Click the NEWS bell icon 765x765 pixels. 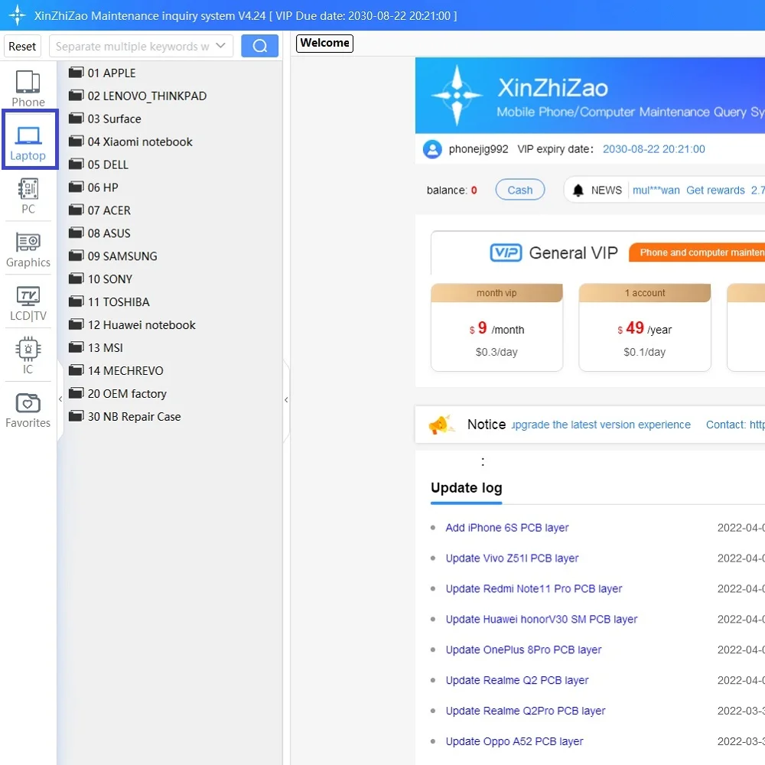coord(578,190)
